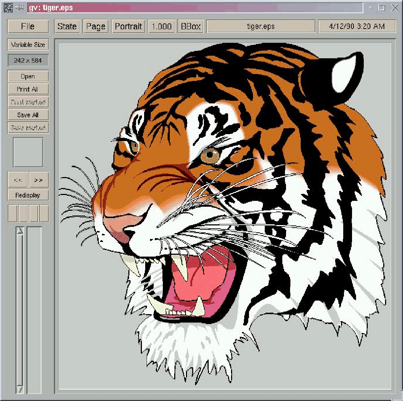
Task: Click the up arrow on the sidebar scrollbar
Action: (x=20, y=231)
